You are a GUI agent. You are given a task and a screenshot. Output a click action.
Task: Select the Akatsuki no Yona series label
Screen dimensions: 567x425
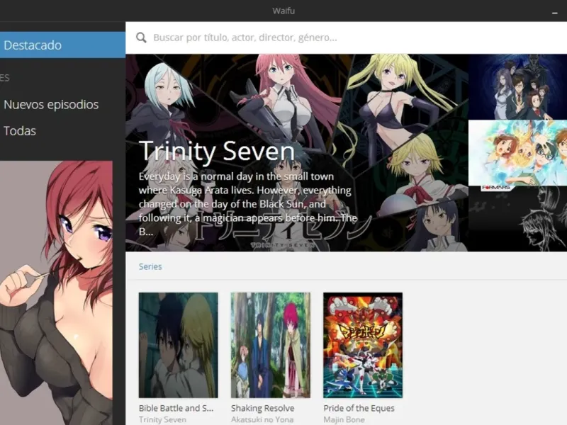pyautogui.click(x=262, y=419)
